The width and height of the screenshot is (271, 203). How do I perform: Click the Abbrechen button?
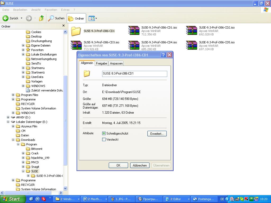[x=140, y=165]
